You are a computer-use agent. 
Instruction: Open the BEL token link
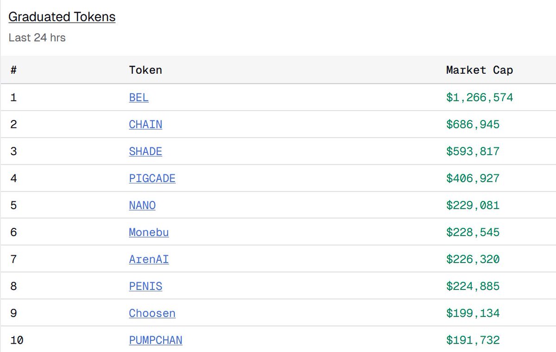138,97
